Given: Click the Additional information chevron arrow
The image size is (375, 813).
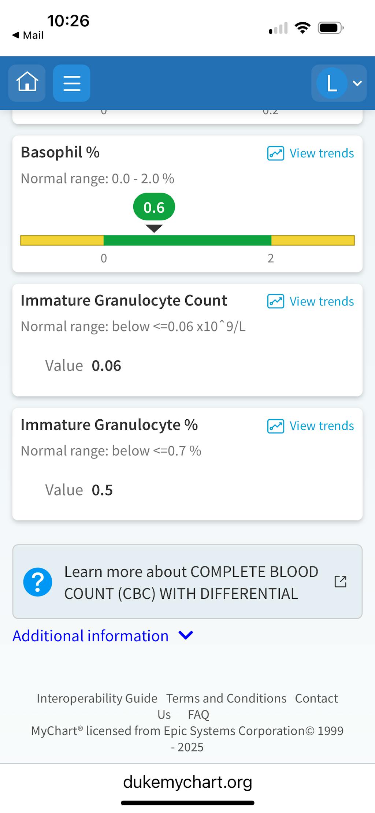Looking at the screenshot, I should click(186, 635).
